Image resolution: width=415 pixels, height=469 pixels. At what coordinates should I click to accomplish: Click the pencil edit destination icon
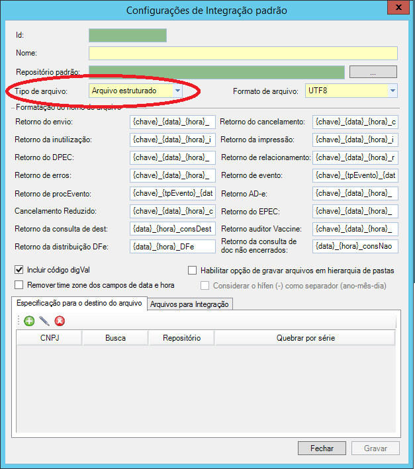click(44, 321)
